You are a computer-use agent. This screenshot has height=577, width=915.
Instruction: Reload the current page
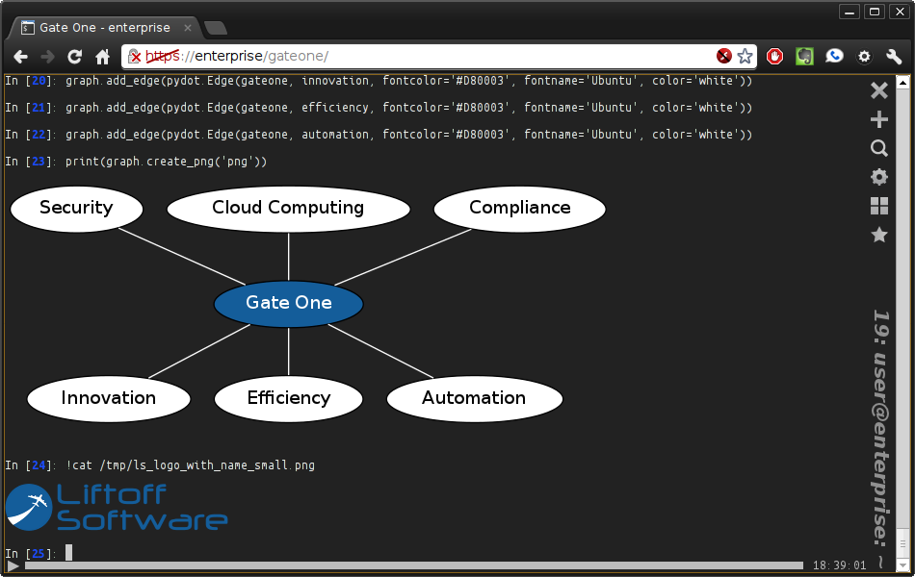point(75,57)
